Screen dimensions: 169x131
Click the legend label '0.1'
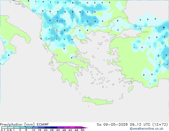[x=3, y=130]
